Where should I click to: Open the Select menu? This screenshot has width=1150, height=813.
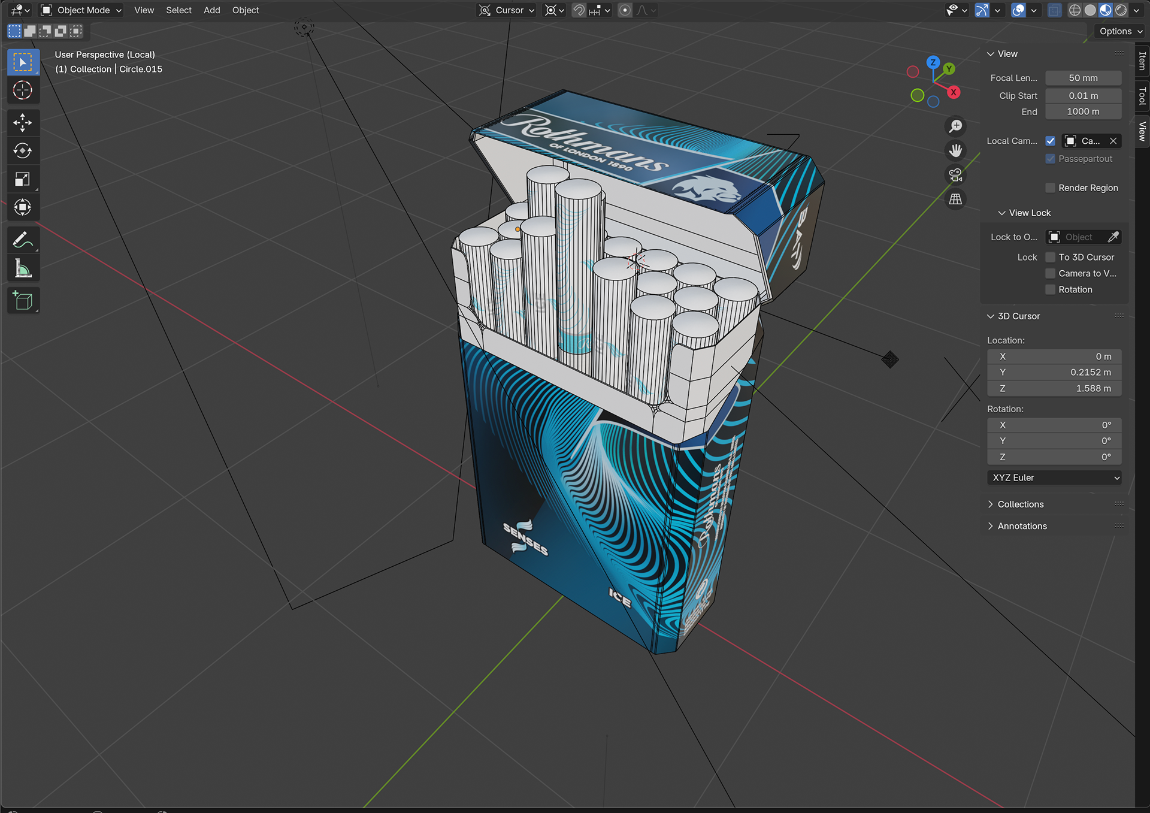pos(178,10)
